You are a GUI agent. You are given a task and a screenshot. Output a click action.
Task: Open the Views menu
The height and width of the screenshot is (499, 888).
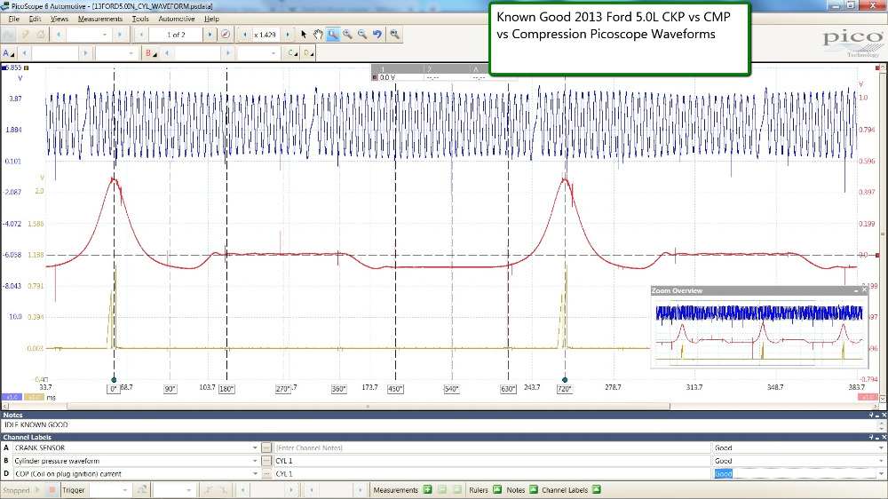59,19
